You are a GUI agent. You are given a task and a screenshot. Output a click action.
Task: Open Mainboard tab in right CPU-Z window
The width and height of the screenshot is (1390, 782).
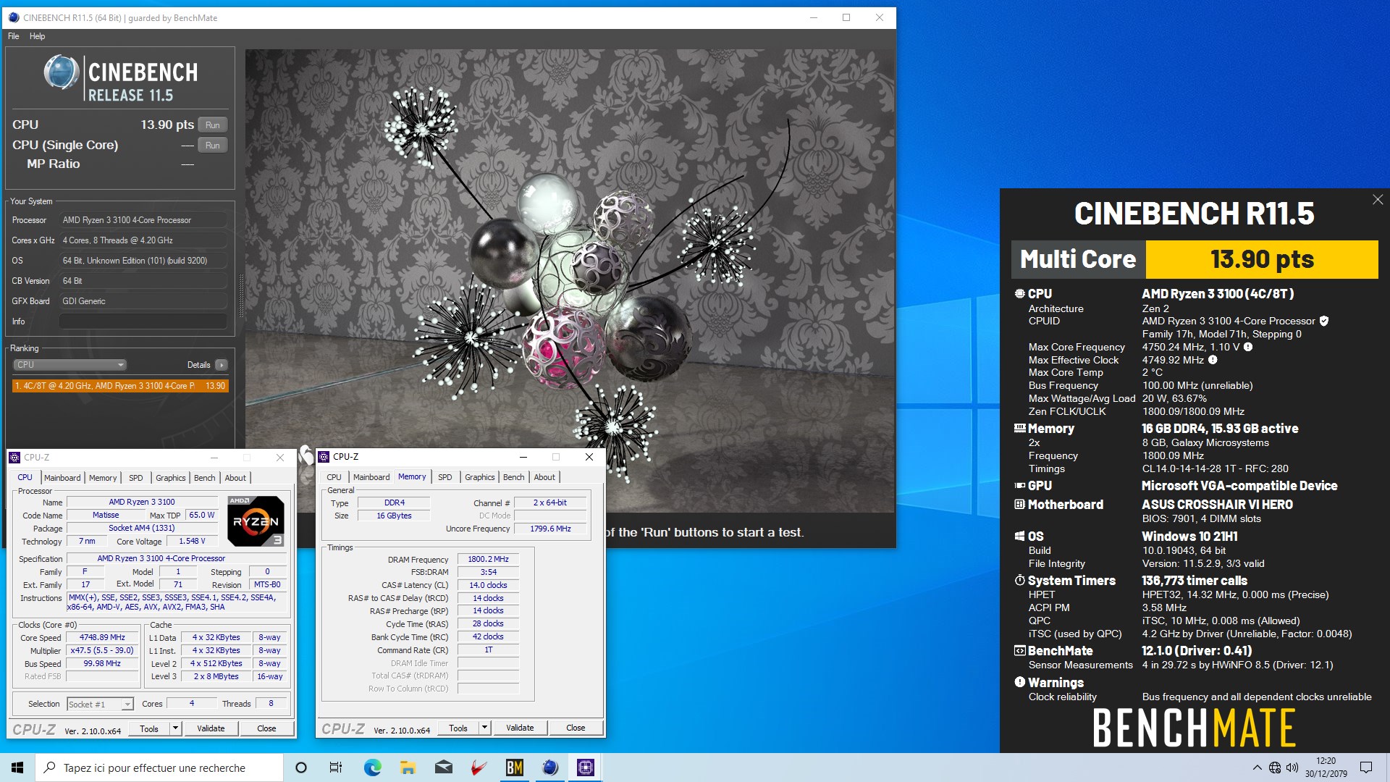371,477
